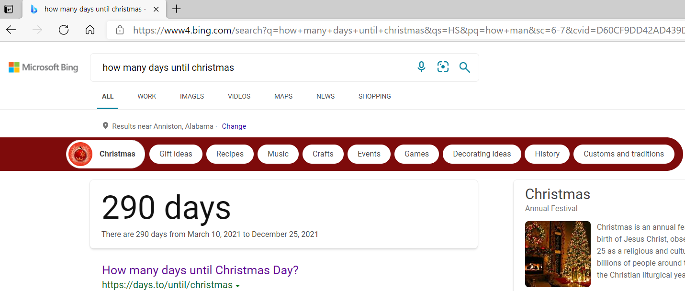Select the Gift ideas chip
Screen dimensions: 685x291
[176, 154]
